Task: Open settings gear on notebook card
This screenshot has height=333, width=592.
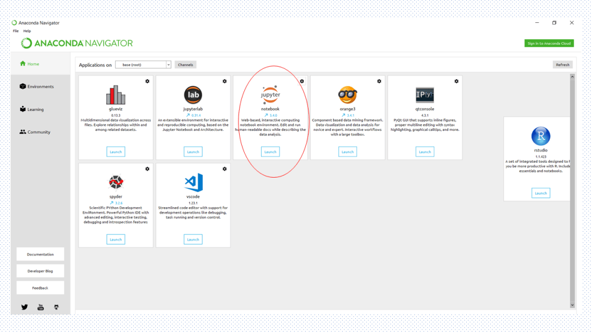Action: [x=302, y=81]
